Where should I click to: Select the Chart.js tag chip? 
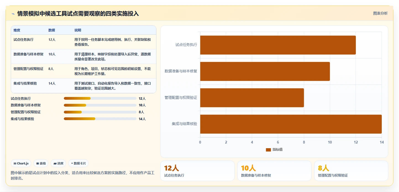(x=21, y=163)
